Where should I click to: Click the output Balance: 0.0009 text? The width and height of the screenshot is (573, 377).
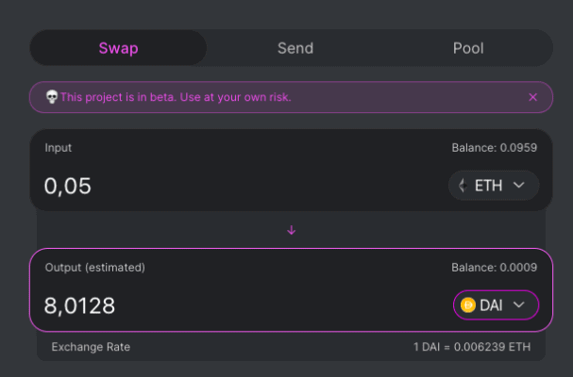click(494, 268)
